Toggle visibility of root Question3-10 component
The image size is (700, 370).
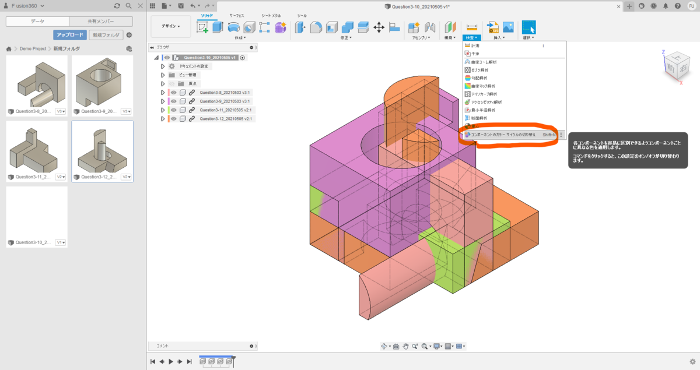coord(167,58)
